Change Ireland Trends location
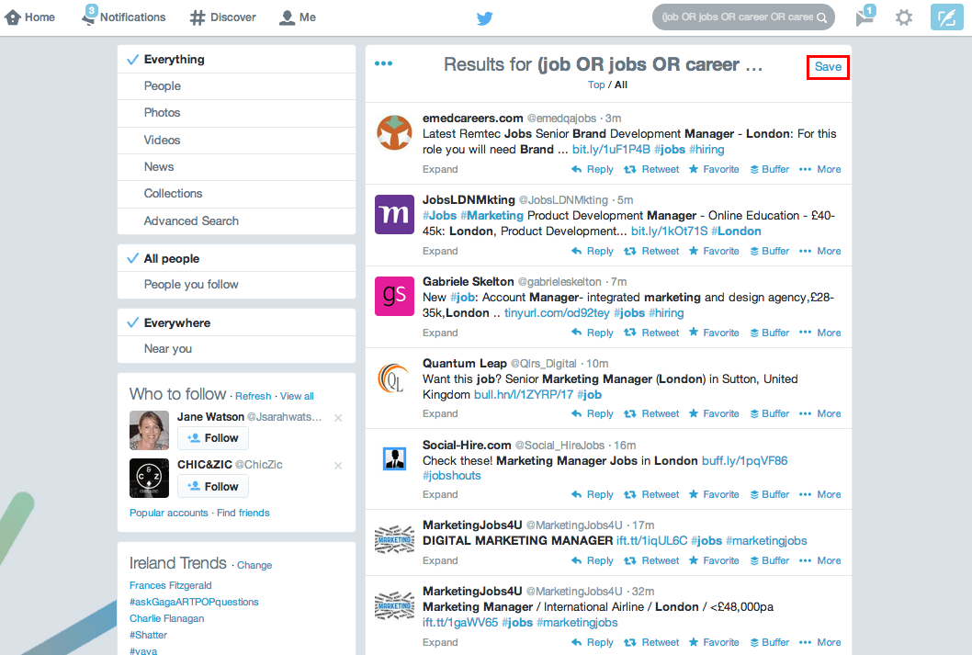This screenshot has height=655, width=972. click(254, 565)
